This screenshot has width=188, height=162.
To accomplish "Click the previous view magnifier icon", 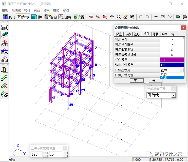I will 132,17.
